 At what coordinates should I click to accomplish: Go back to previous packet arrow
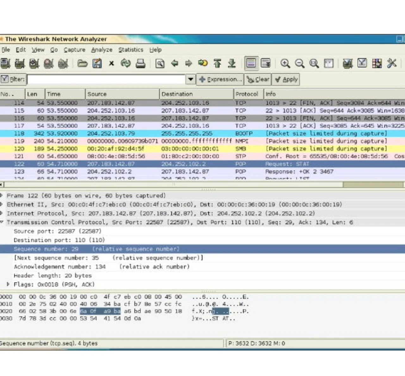(174, 64)
